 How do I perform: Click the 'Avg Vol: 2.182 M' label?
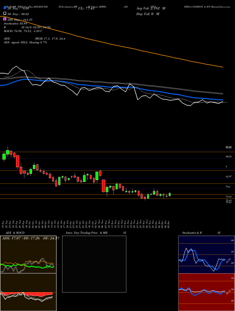[x=151, y=8]
